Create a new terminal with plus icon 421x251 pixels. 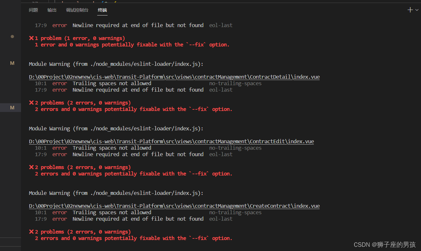[410, 10]
